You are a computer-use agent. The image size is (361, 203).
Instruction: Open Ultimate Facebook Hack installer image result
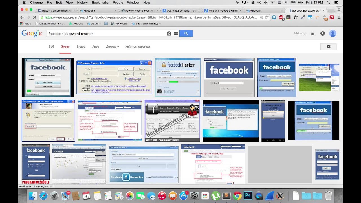(48, 121)
